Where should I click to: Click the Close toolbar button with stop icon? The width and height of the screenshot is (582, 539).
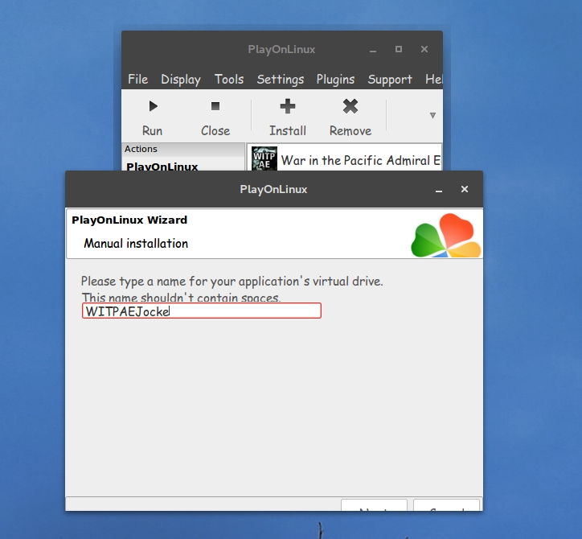coord(215,117)
